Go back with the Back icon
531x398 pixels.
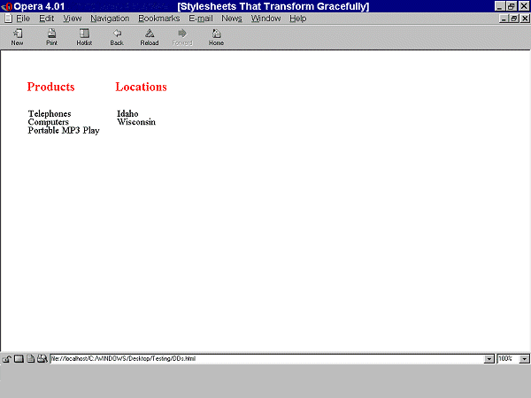point(117,34)
